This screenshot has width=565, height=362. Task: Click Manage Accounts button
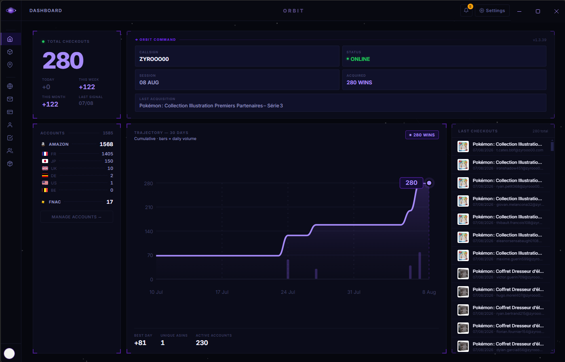pyautogui.click(x=76, y=217)
